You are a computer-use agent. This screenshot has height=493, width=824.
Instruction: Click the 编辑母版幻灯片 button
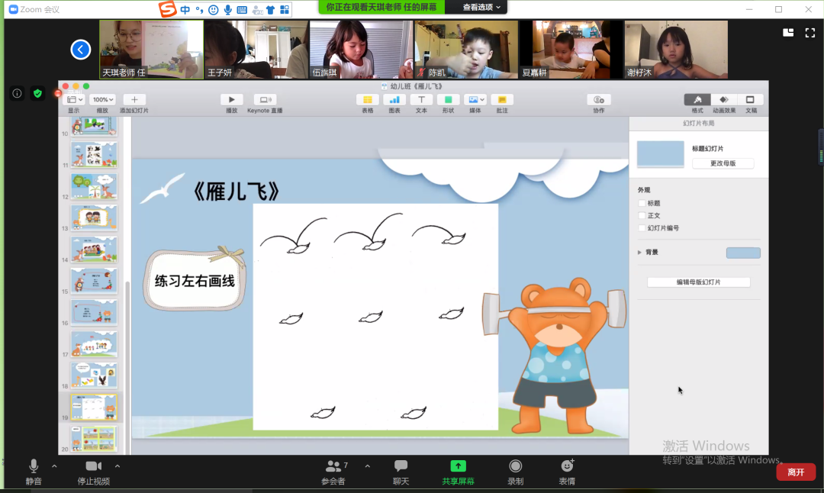698,282
